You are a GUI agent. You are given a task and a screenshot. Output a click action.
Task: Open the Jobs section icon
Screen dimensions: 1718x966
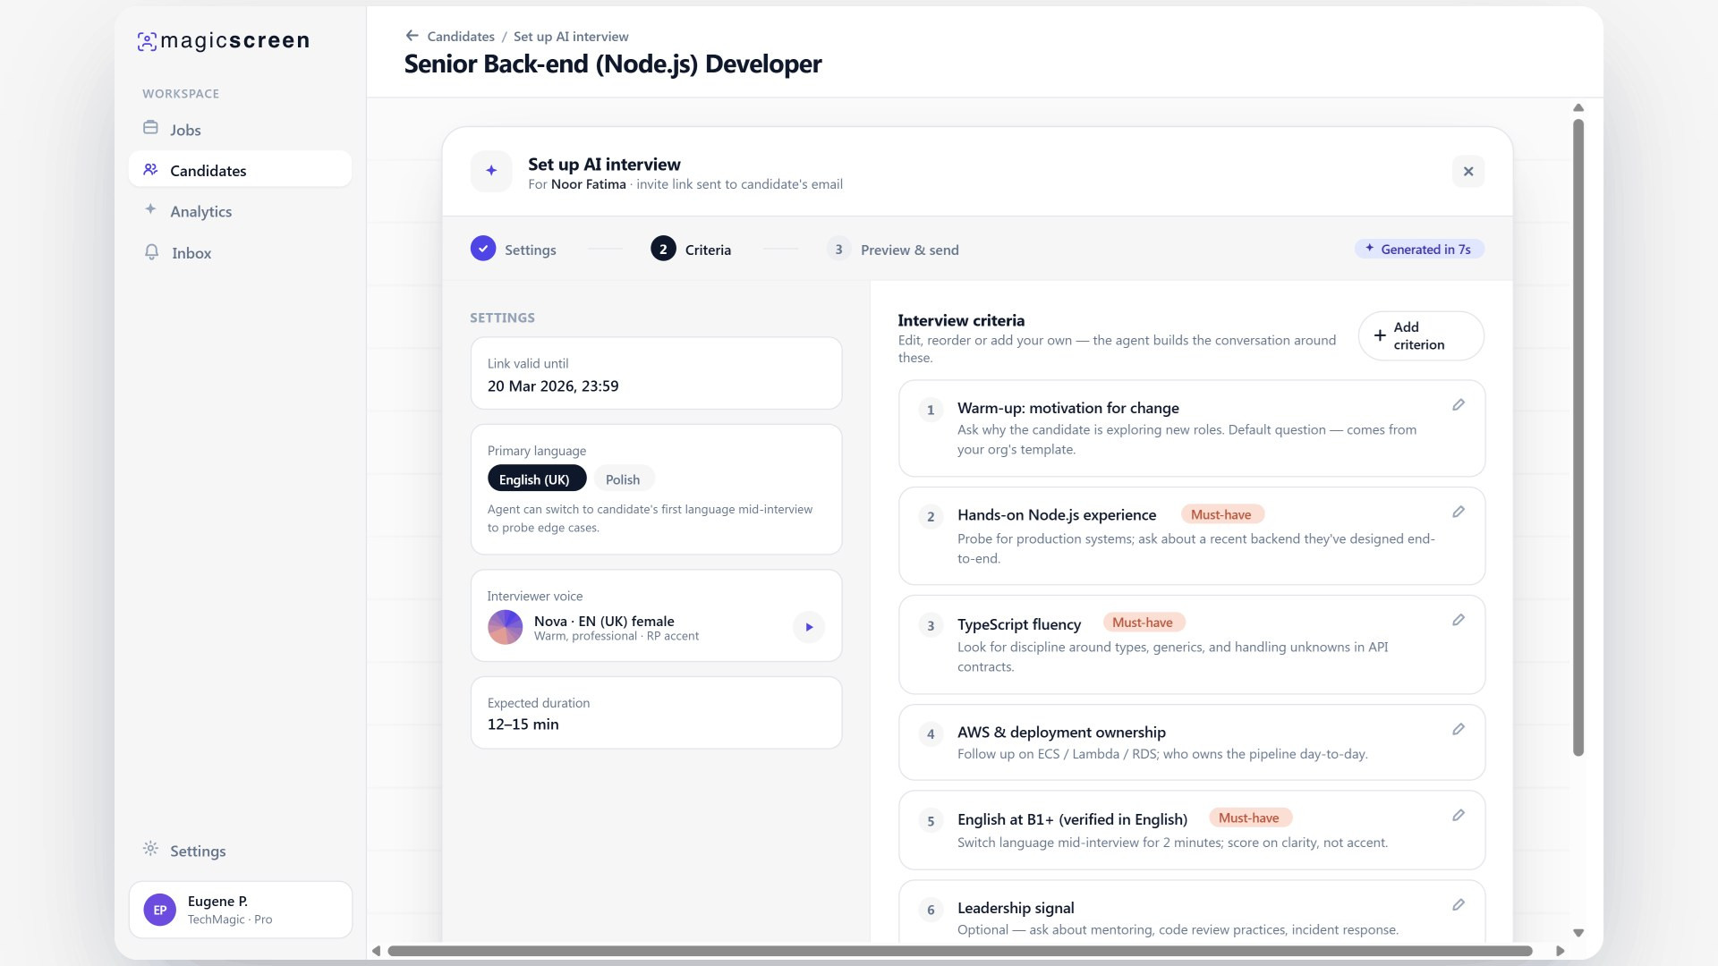(x=150, y=128)
